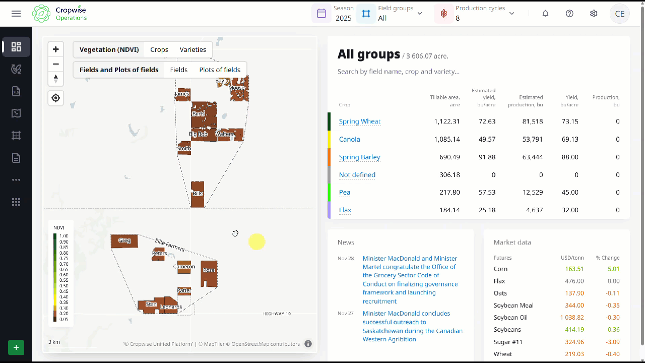This screenshot has width=645, height=363.
Task: Click the green add plus button
Action: pyautogui.click(x=16, y=347)
